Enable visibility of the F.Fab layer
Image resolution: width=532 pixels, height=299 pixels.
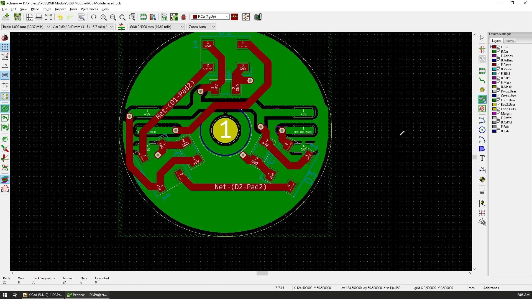click(498, 127)
